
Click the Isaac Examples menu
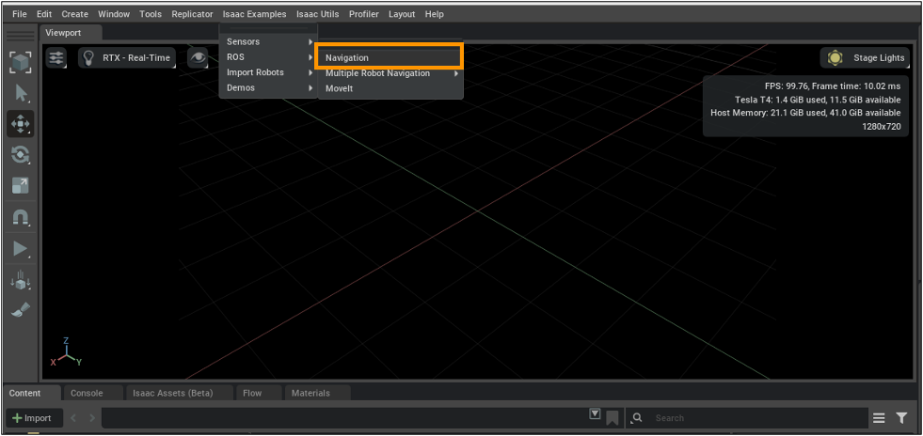pyautogui.click(x=255, y=14)
